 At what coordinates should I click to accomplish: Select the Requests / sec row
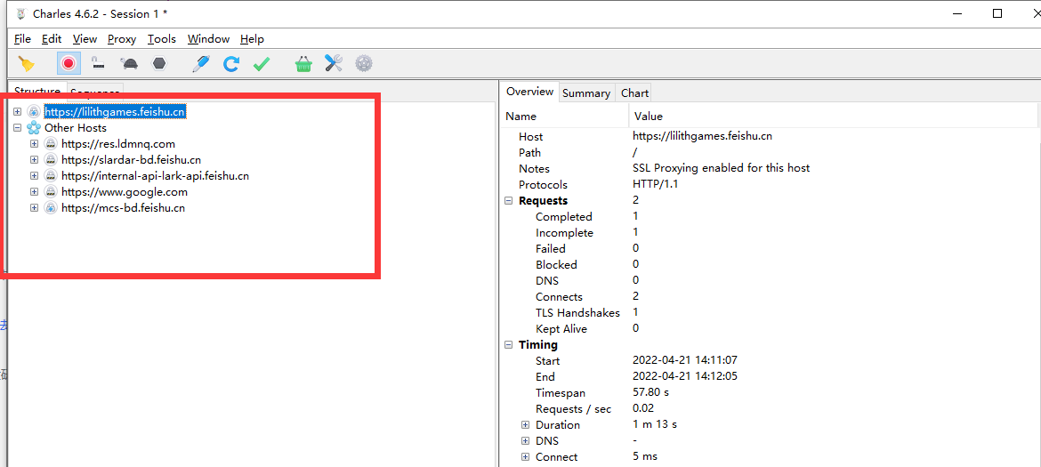pyautogui.click(x=769, y=408)
